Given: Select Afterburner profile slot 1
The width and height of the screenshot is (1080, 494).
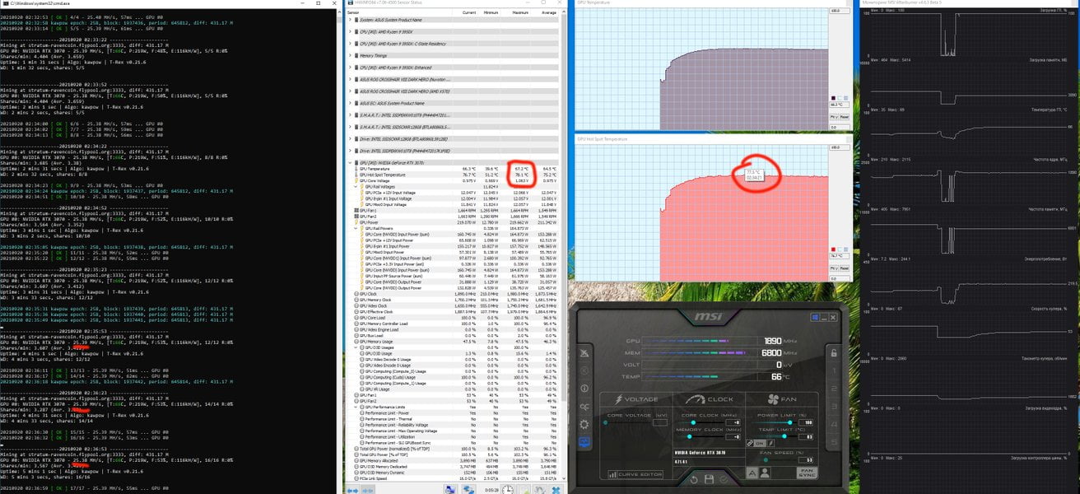Looking at the screenshot, I should click(x=834, y=370).
